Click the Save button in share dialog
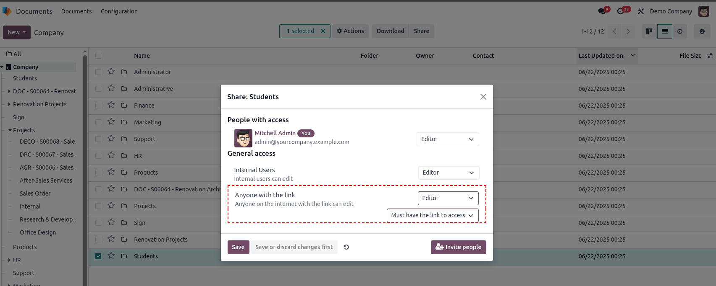This screenshot has width=716, height=286. 238,247
